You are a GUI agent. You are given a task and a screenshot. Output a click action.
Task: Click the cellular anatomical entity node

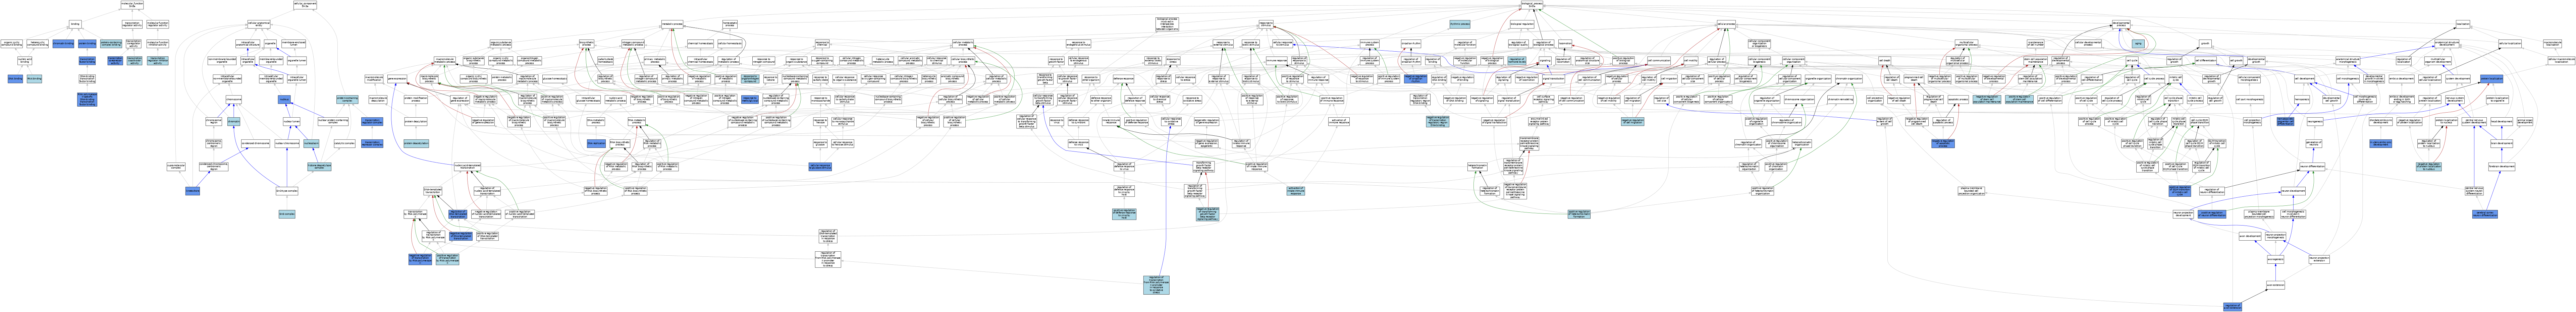(x=259, y=24)
